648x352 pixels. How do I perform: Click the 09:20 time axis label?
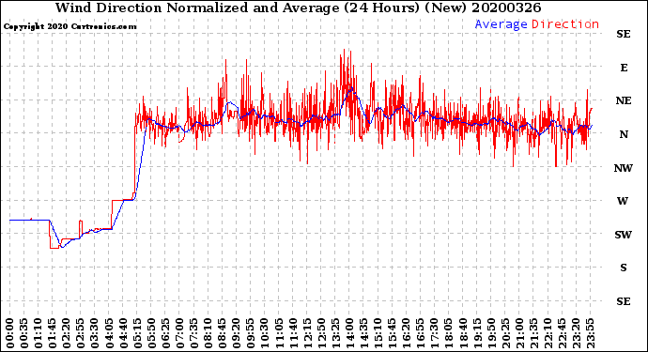[236, 333]
